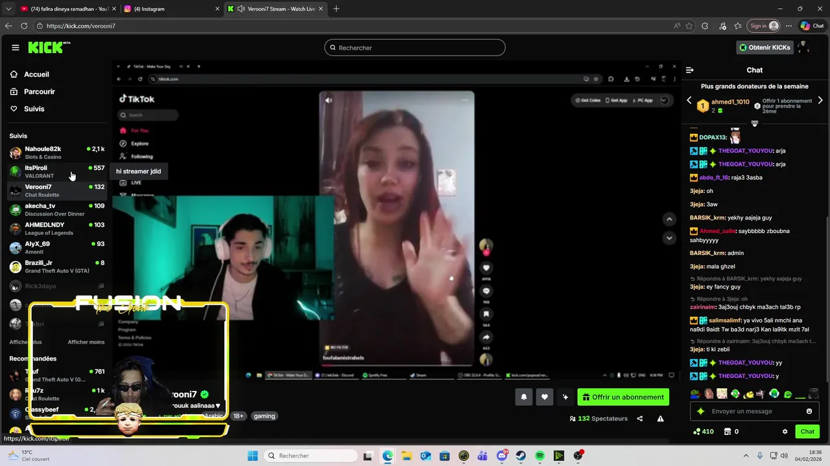Open Edge settings and more menu

pyautogui.click(x=788, y=26)
